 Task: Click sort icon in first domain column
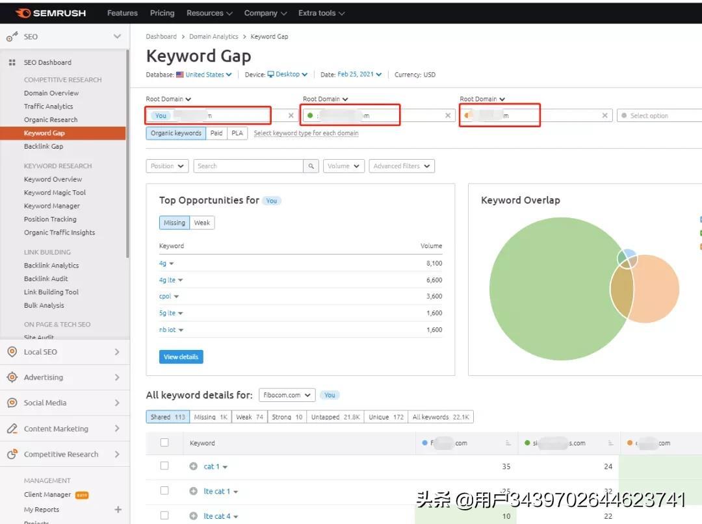point(508,443)
